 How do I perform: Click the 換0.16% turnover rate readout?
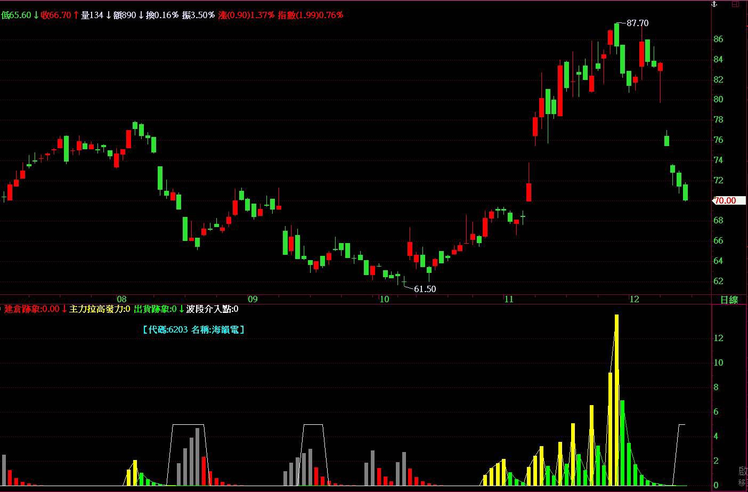click(x=162, y=15)
